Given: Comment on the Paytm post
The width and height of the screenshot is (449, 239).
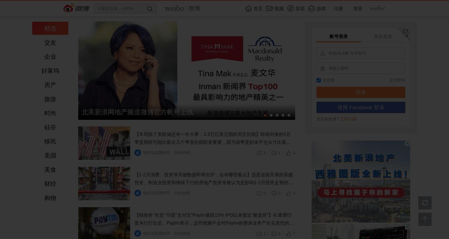Looking at the screenshot, I should coord(276,234).
